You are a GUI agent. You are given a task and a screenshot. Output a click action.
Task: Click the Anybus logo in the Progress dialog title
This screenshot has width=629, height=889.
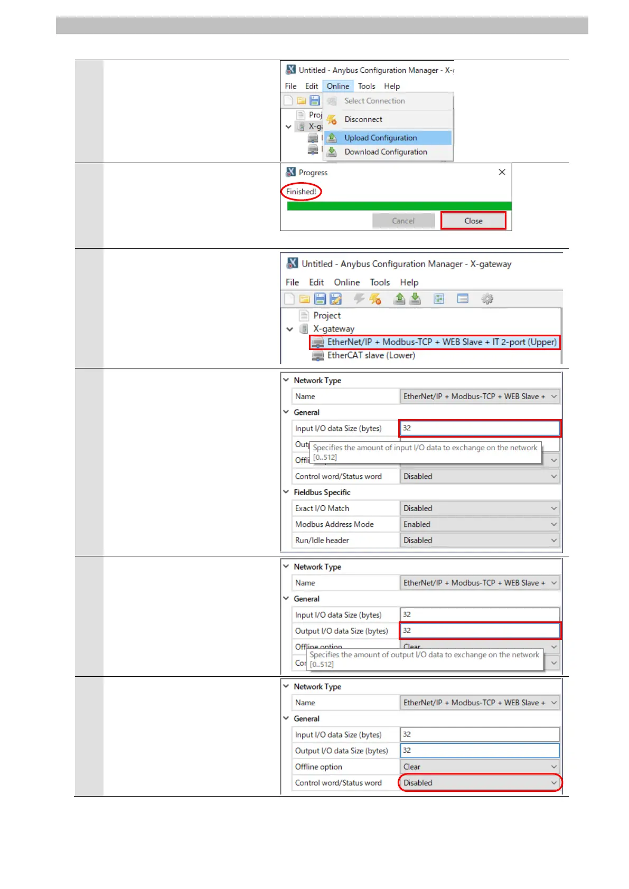[290, 172]
